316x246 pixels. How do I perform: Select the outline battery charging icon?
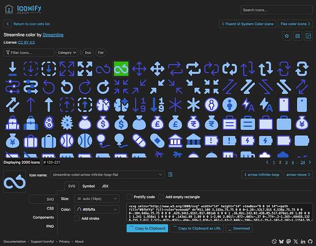247,141
